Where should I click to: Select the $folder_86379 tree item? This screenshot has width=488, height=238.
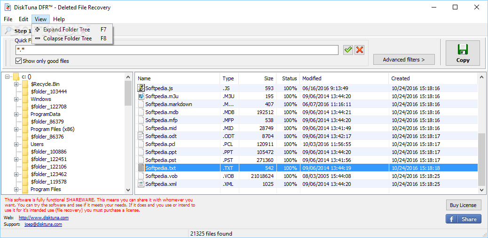click(x=47, y=122)
